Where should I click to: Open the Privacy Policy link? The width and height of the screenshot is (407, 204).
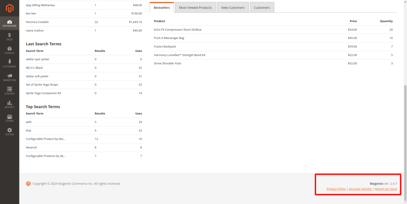[336, 189]
